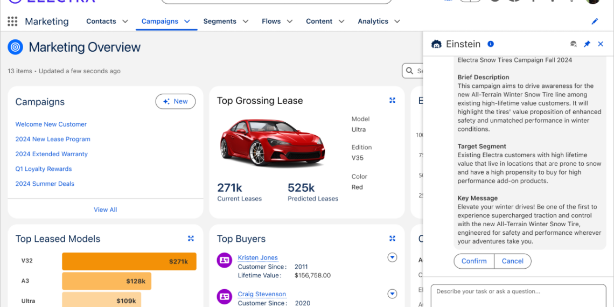Screen dimensions: 614x307
Task: Open actions dropdown for Craig Stevenson
Action: 392,294
